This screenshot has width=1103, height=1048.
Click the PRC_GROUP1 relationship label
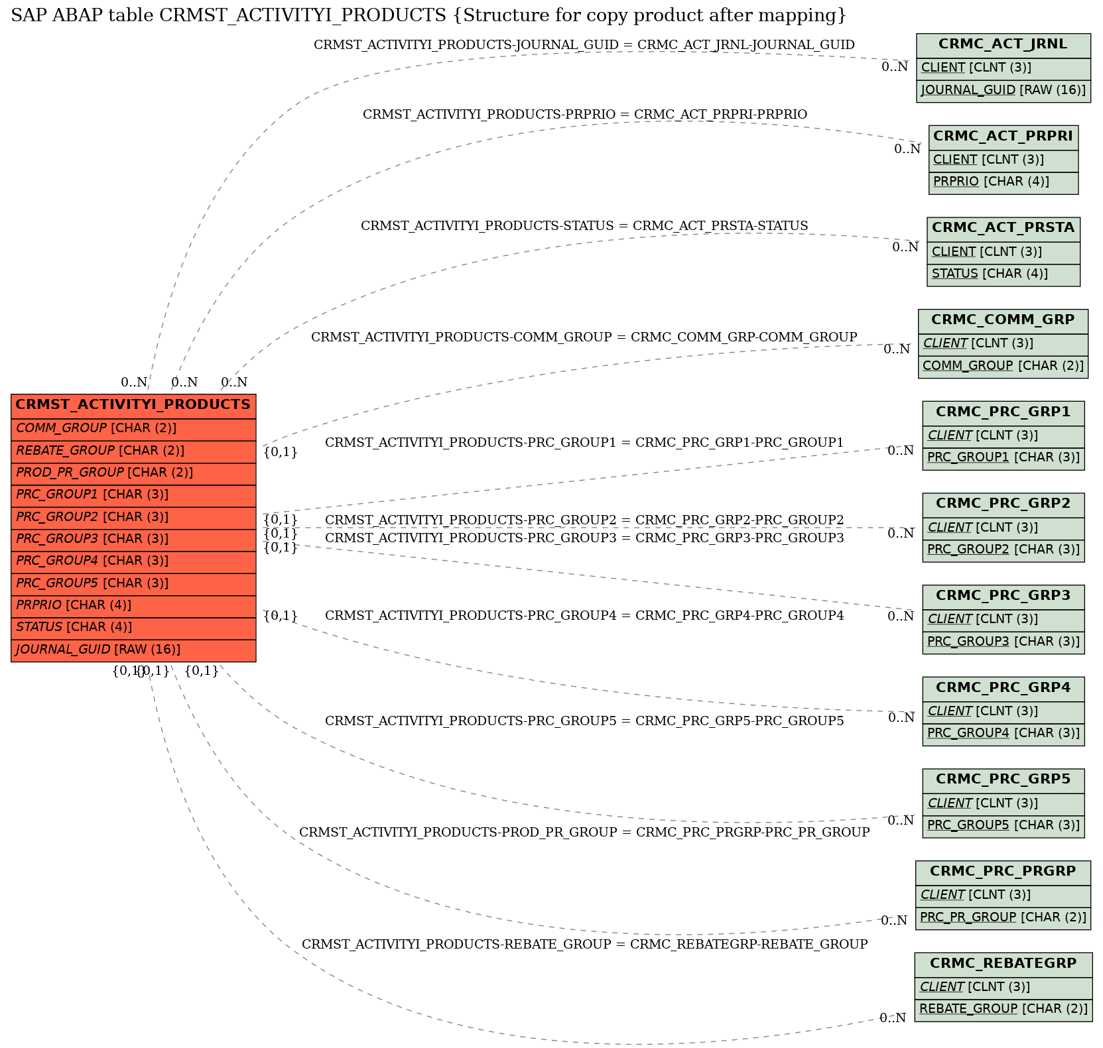click(584, 443)
